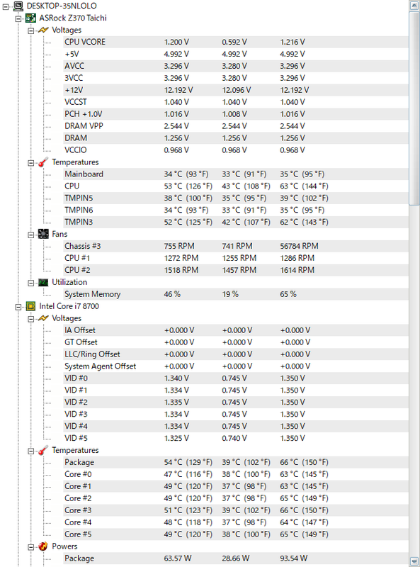Click the scrollbar down arrow
The image size is (420, 567).
[x=414, y=561]
